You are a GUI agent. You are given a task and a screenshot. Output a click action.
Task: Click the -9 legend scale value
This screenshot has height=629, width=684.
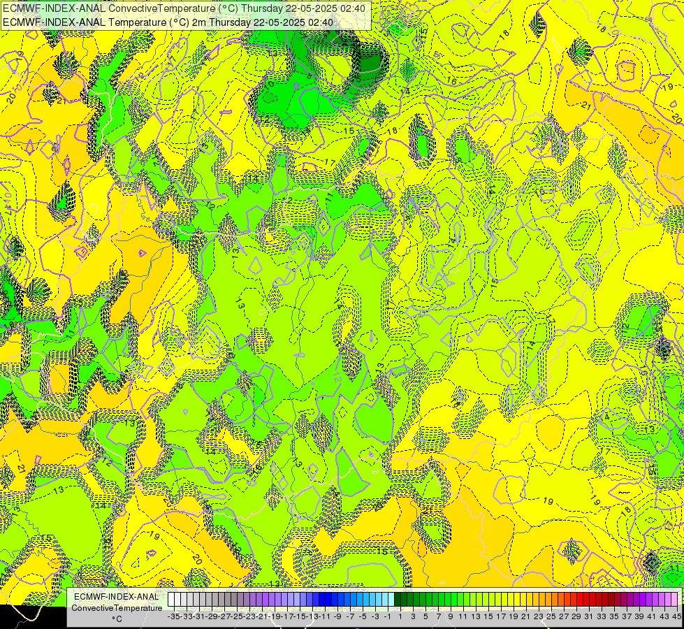(x=337, y=616)
